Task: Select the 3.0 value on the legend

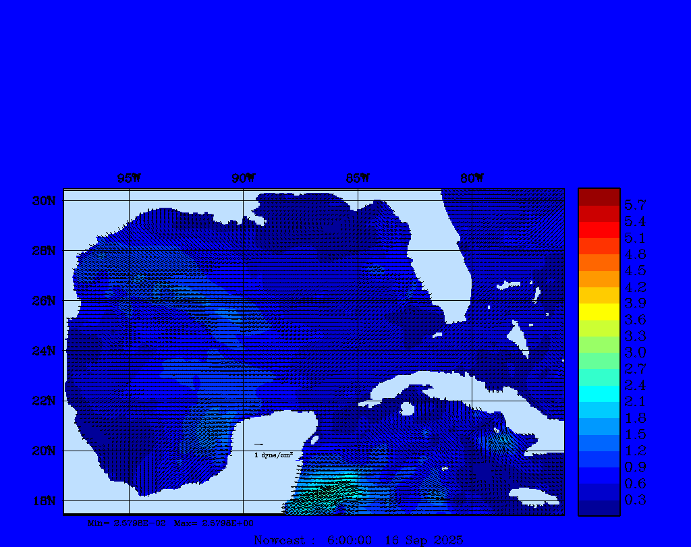Action: click(635, 352)
